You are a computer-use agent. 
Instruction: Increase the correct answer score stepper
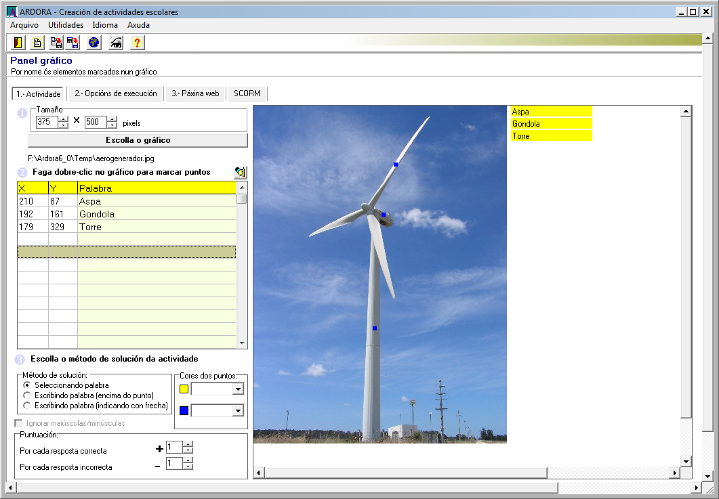pos(188,444)
